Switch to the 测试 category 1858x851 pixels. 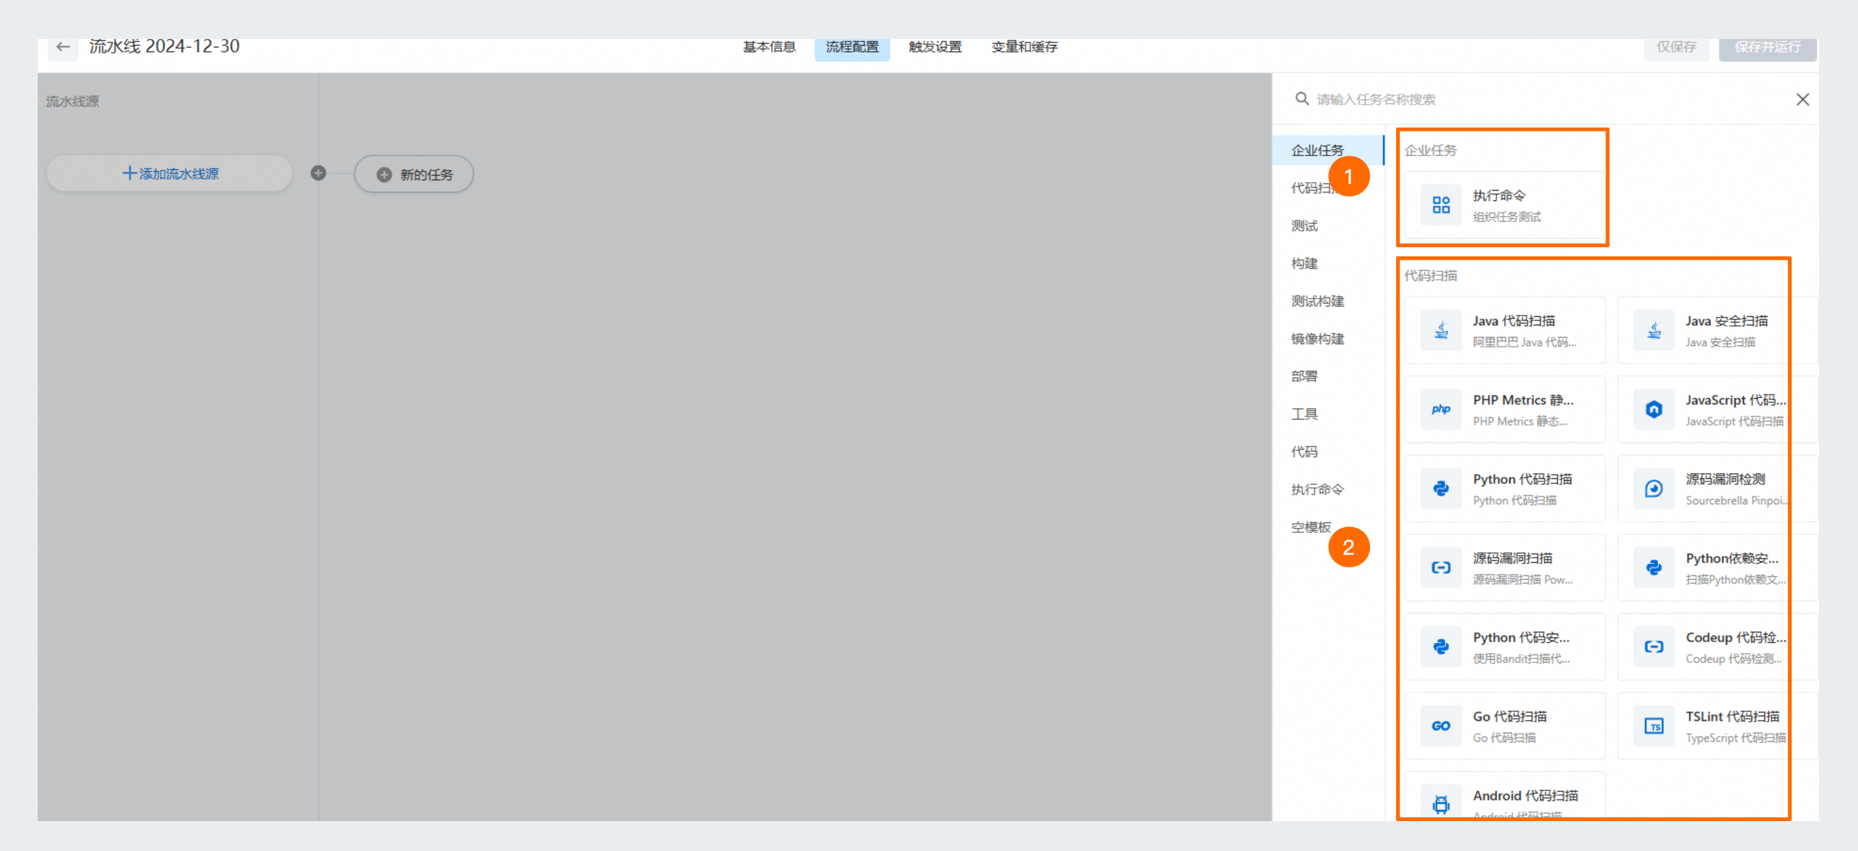coord(1303,226)
